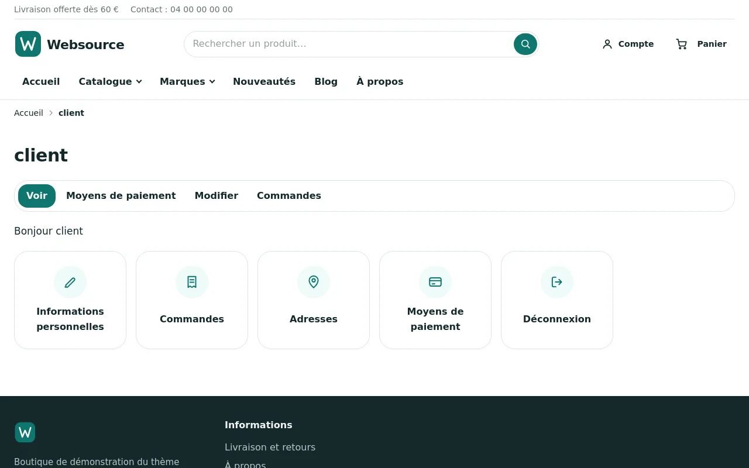Click the Commandes card label text

coord(192,319)
